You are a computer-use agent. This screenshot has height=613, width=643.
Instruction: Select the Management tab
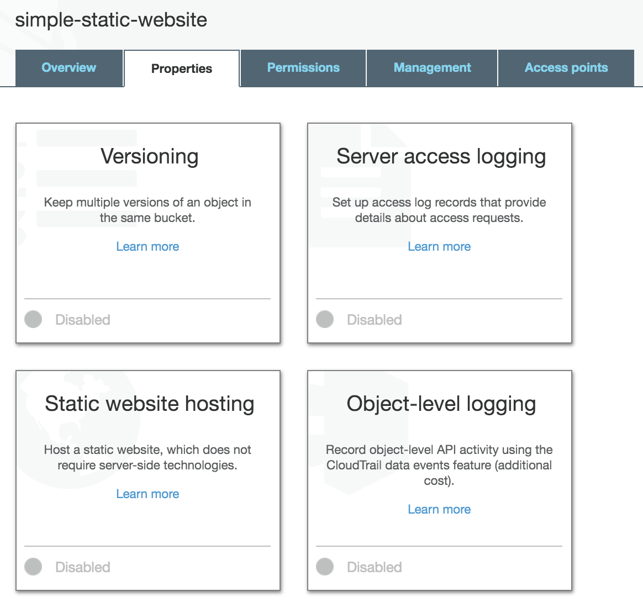[x=432, y=67]
